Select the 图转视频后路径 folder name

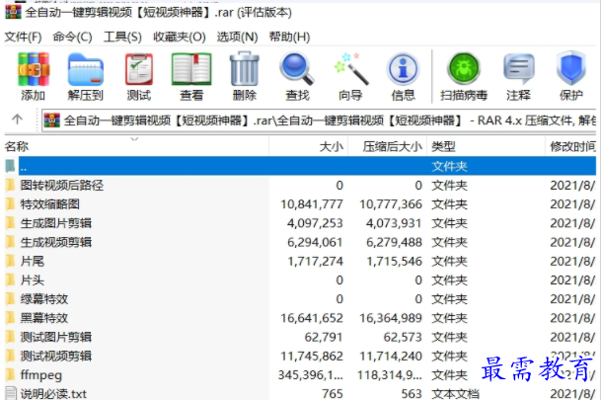click(62, 186)
